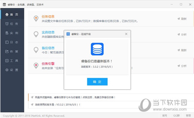Open the 恢复 sidebar section

tap(12, 51)
